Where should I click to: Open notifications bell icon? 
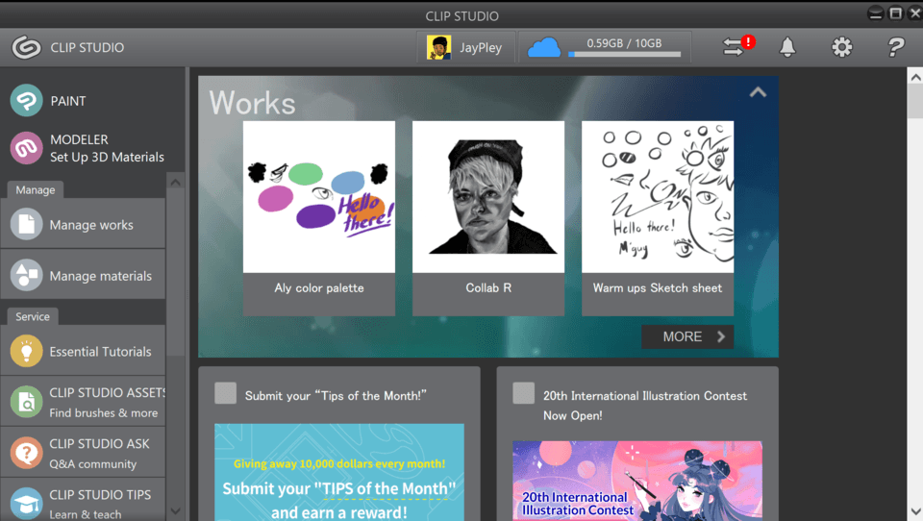(x=787, y=47)
